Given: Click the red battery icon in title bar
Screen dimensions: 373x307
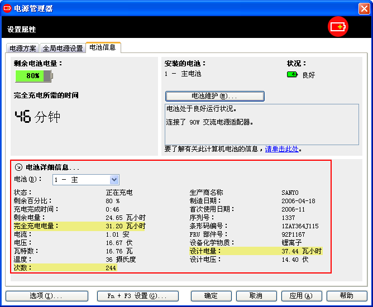Looking at the screenshot, I should tap(7, 8).
